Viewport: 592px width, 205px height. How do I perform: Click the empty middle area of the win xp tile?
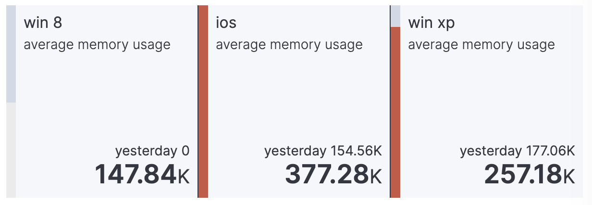(490, 96)
